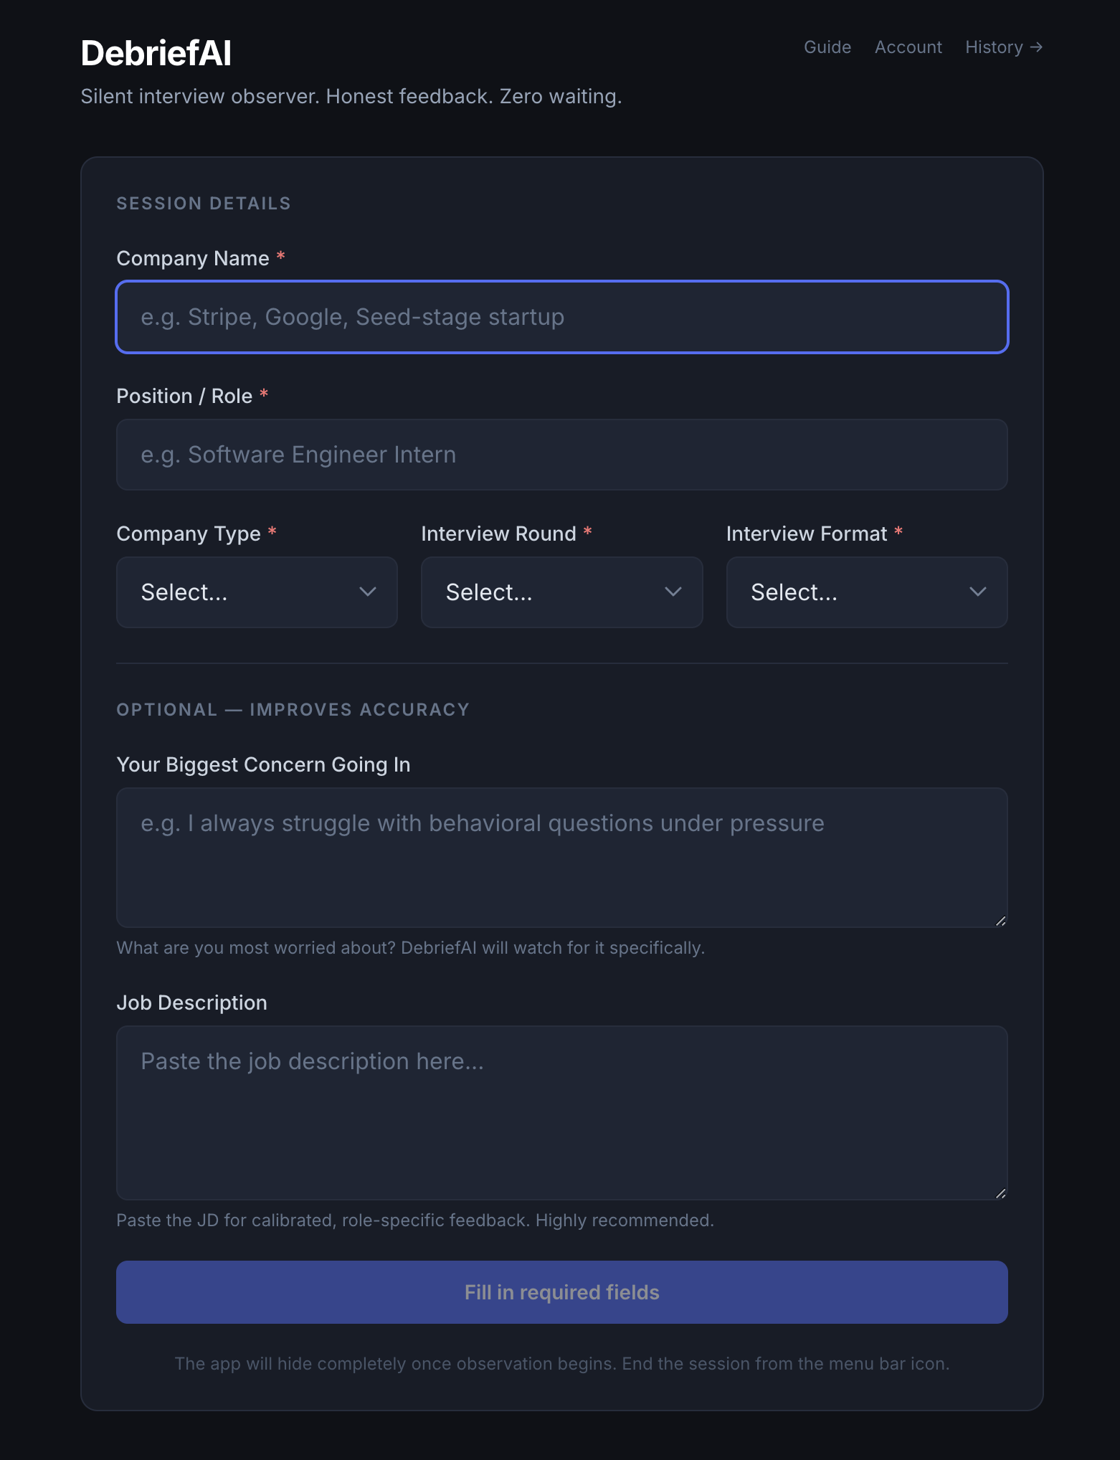Click the DebriefAI logo title

[156, 53]
